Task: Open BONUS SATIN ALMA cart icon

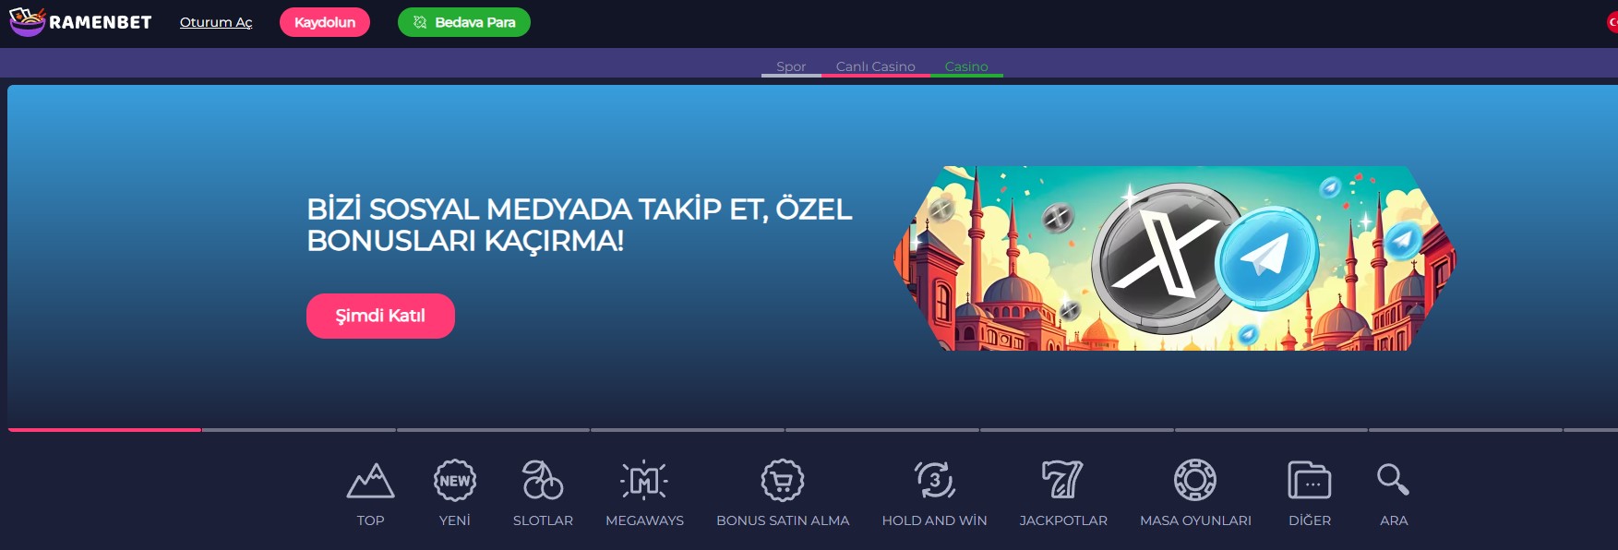Action: point(783,481)
